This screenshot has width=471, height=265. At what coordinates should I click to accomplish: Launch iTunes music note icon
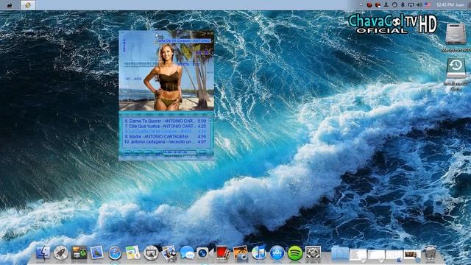(x=258, y=252)
